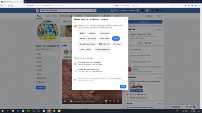Open the Insights tab
Viewport: 202px width, 113px height.
tap(78, 16)
